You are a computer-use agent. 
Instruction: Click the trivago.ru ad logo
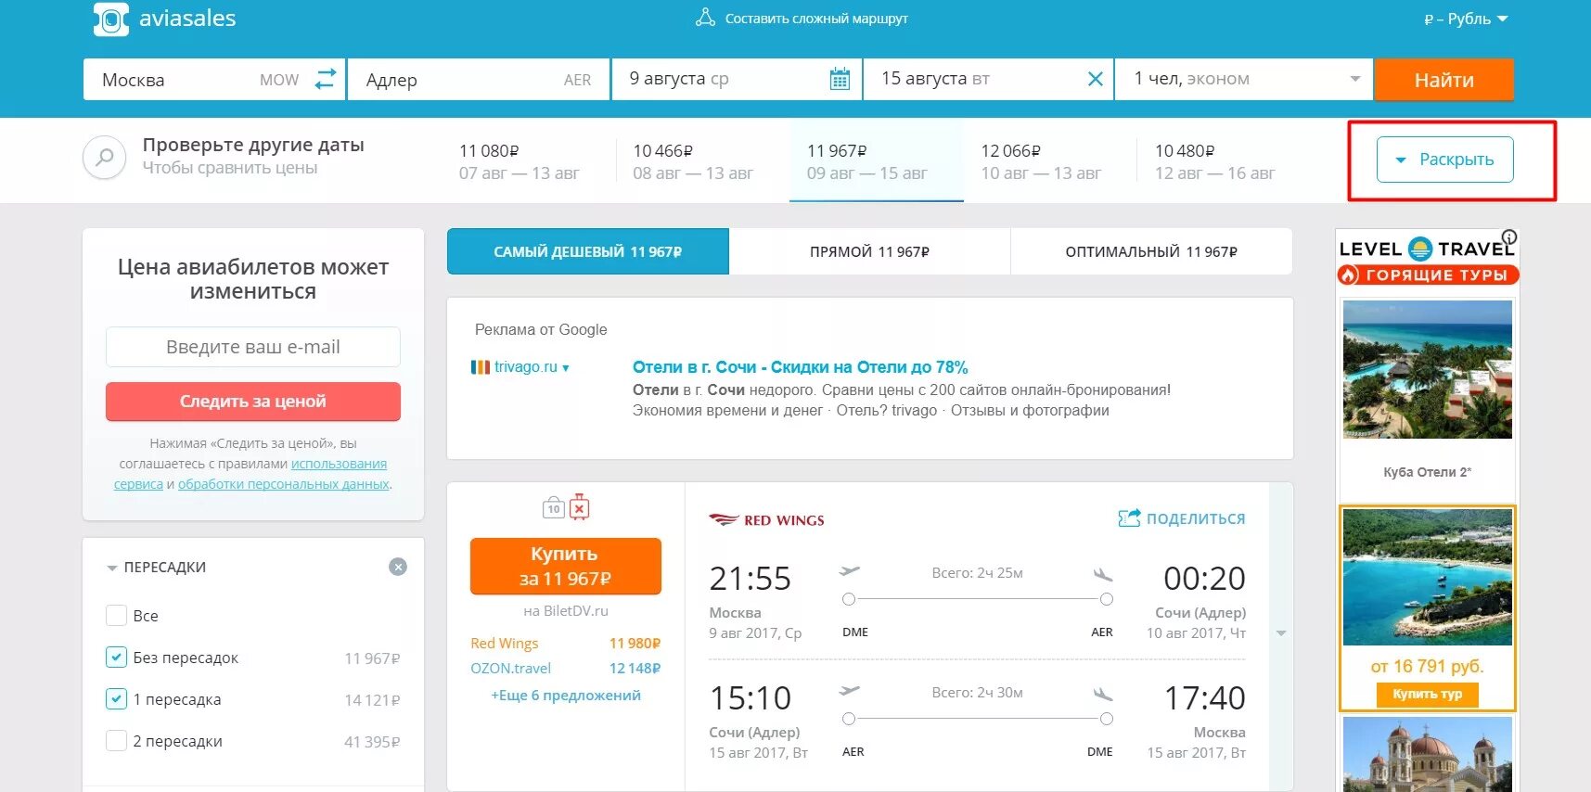(x=480, y=367)
